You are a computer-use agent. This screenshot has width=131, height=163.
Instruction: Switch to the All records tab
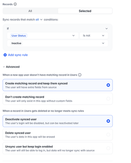pyautogui.click(x=30, y=11)
